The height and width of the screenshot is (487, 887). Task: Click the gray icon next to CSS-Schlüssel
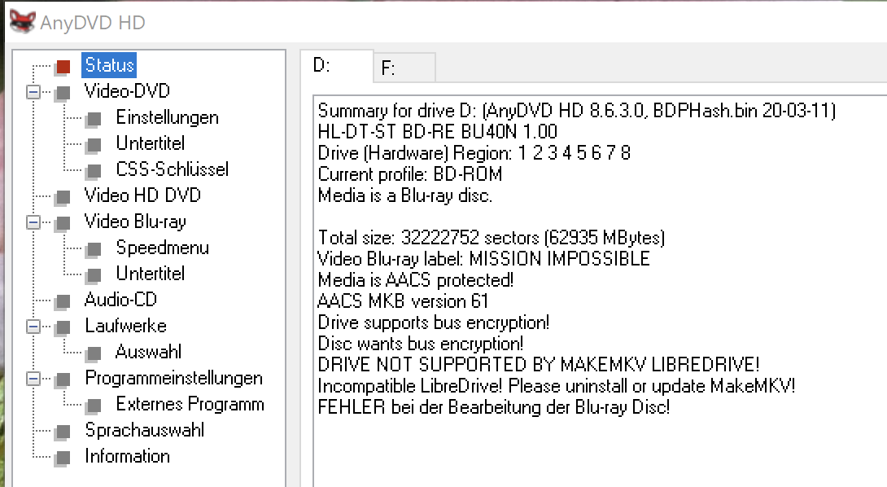click(x=94, y=170)
